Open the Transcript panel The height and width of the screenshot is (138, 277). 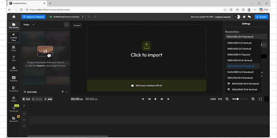[14, 109]
